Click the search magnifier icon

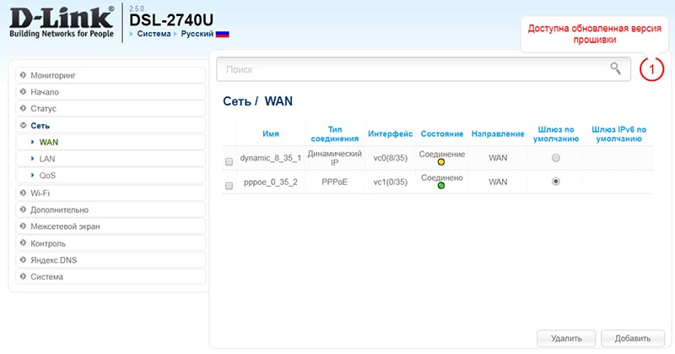(616, 69)
